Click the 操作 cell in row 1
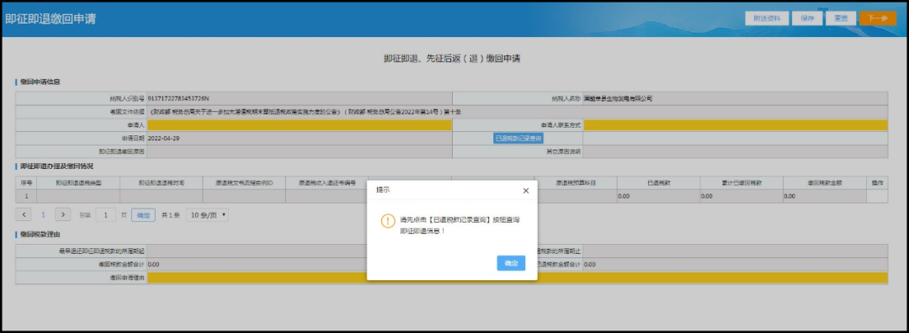This screenshot has width=909, height=333. [x=877, y=196]
